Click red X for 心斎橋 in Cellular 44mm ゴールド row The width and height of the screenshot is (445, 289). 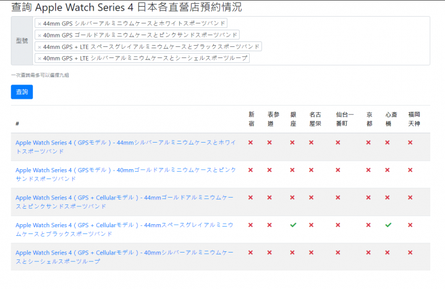388,198
